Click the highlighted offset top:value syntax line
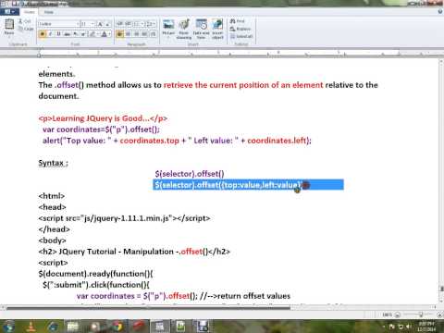The image size is (444, 333). pyautogui.click(x=248, y=185)
